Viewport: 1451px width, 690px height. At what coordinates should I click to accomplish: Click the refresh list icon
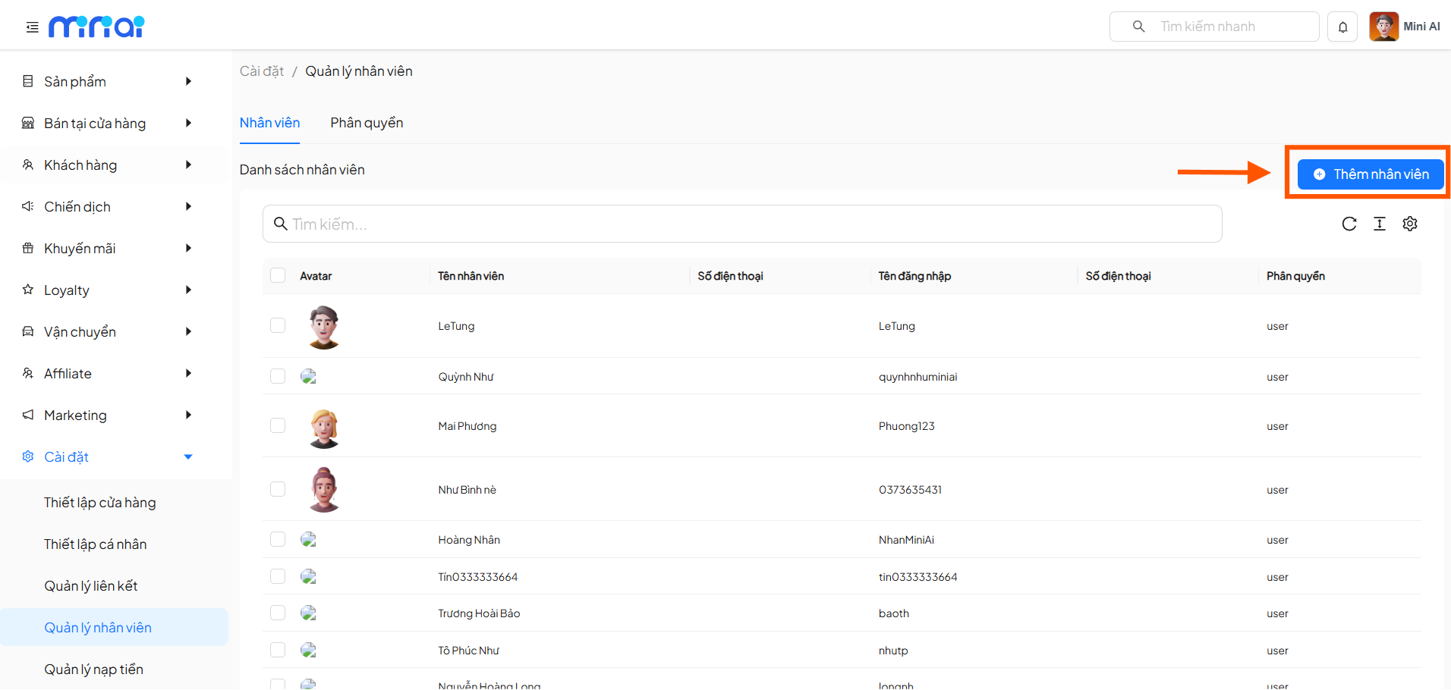tap(1349, 224)
